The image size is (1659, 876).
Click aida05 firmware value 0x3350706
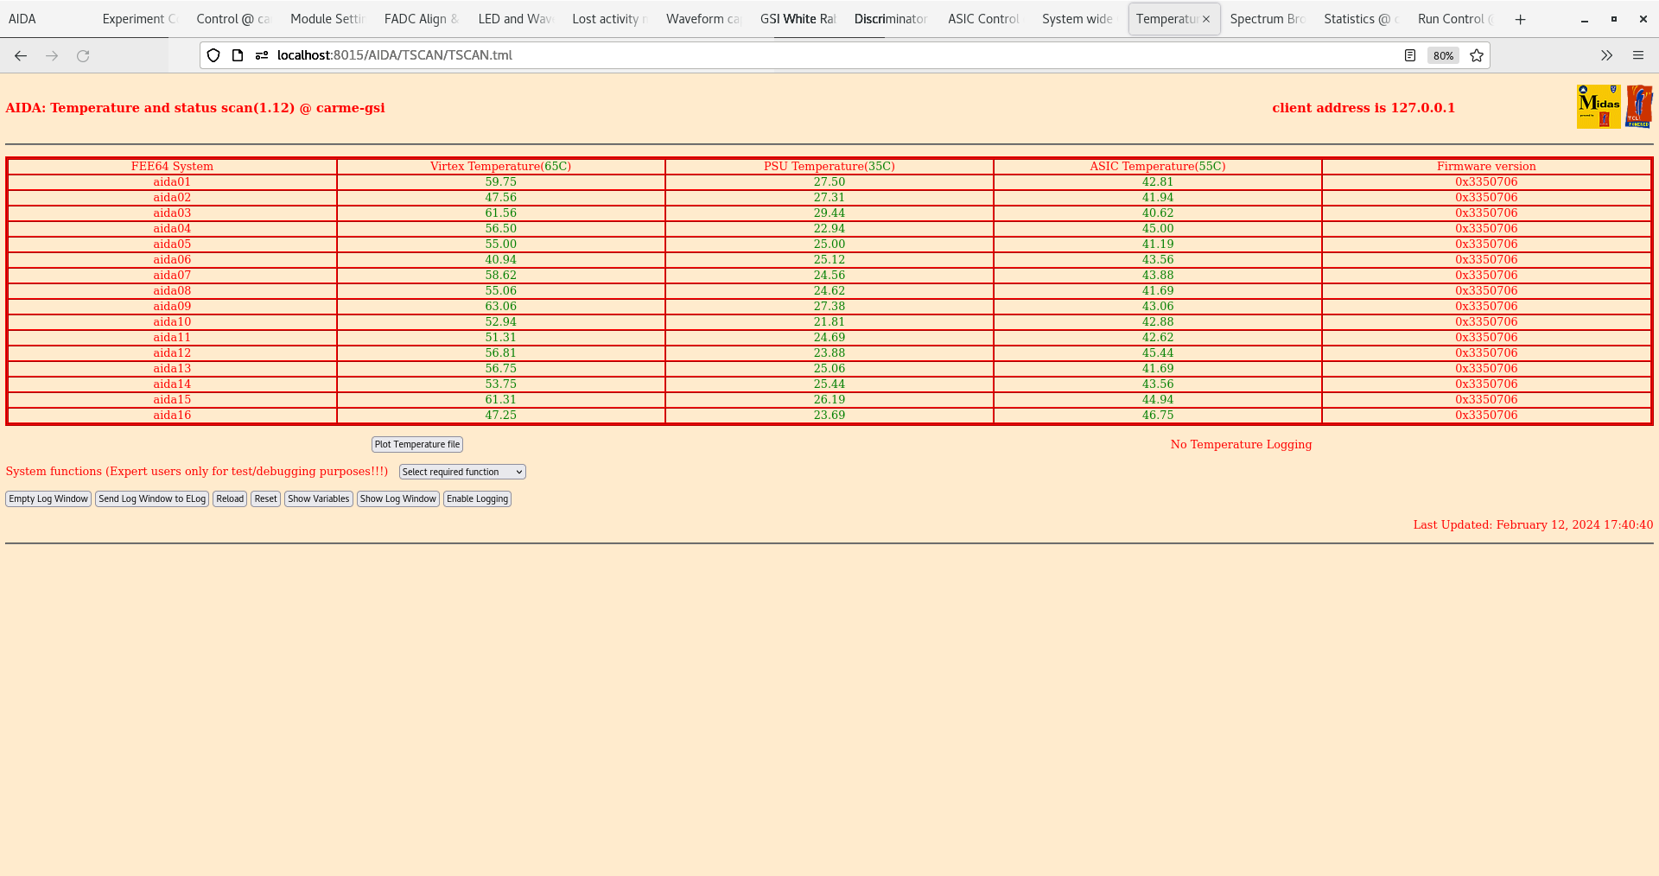[1486, 244]
